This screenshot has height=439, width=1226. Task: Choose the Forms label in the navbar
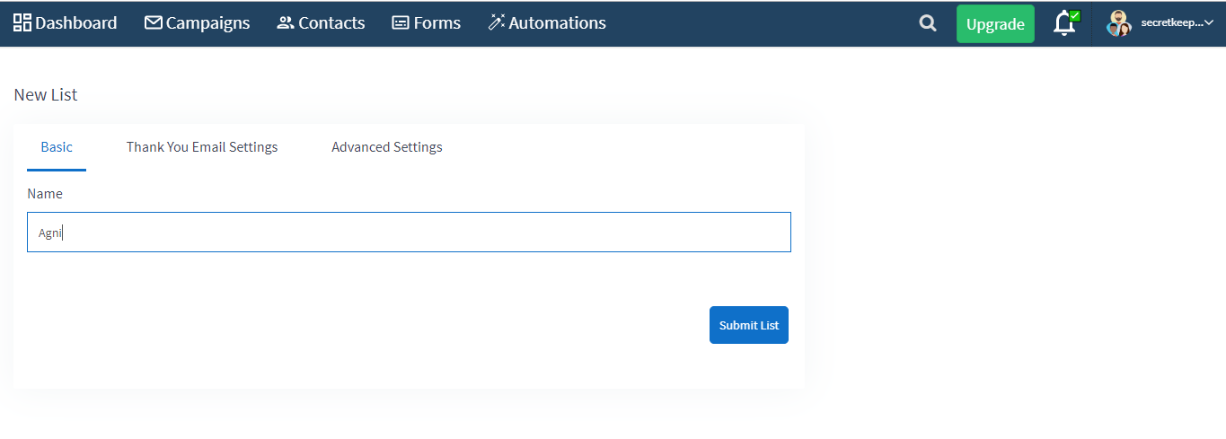click(x=437, y=22)
